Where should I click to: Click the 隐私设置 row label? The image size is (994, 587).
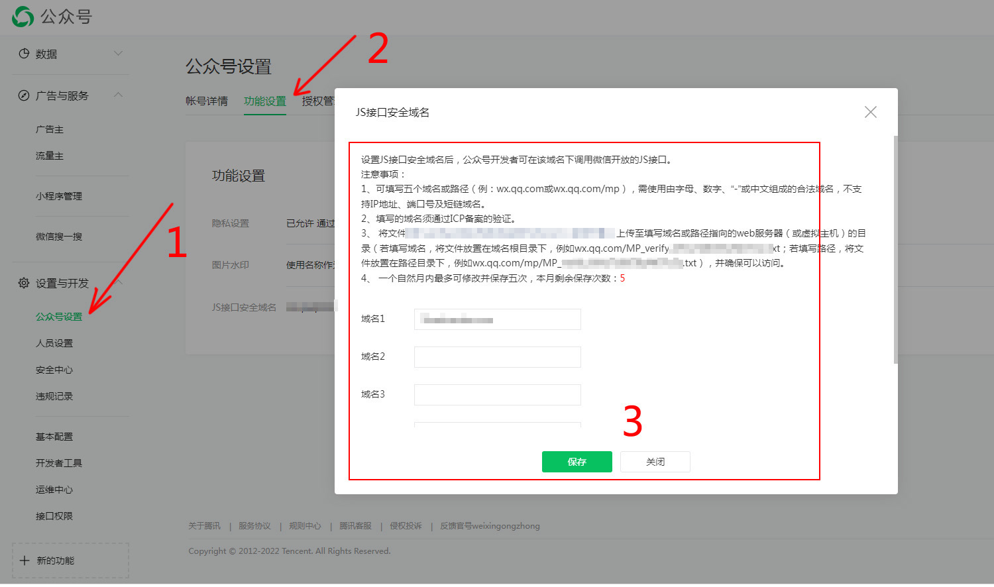pos(231,223)
